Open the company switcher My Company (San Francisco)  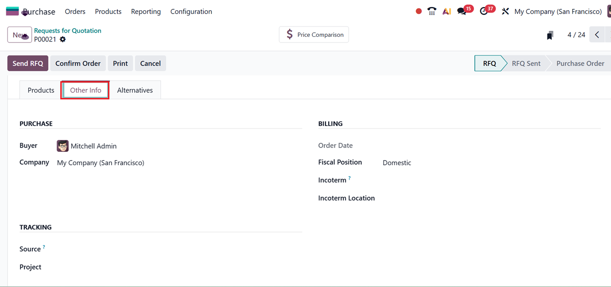558,11
